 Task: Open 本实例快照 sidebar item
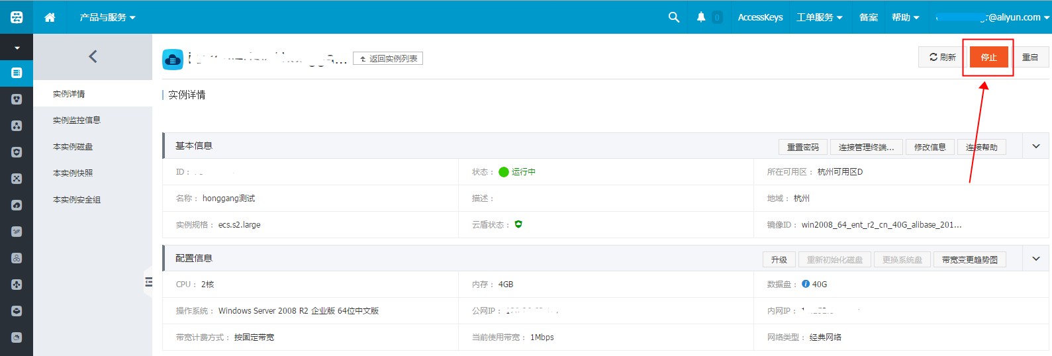[x=73, y=173]
